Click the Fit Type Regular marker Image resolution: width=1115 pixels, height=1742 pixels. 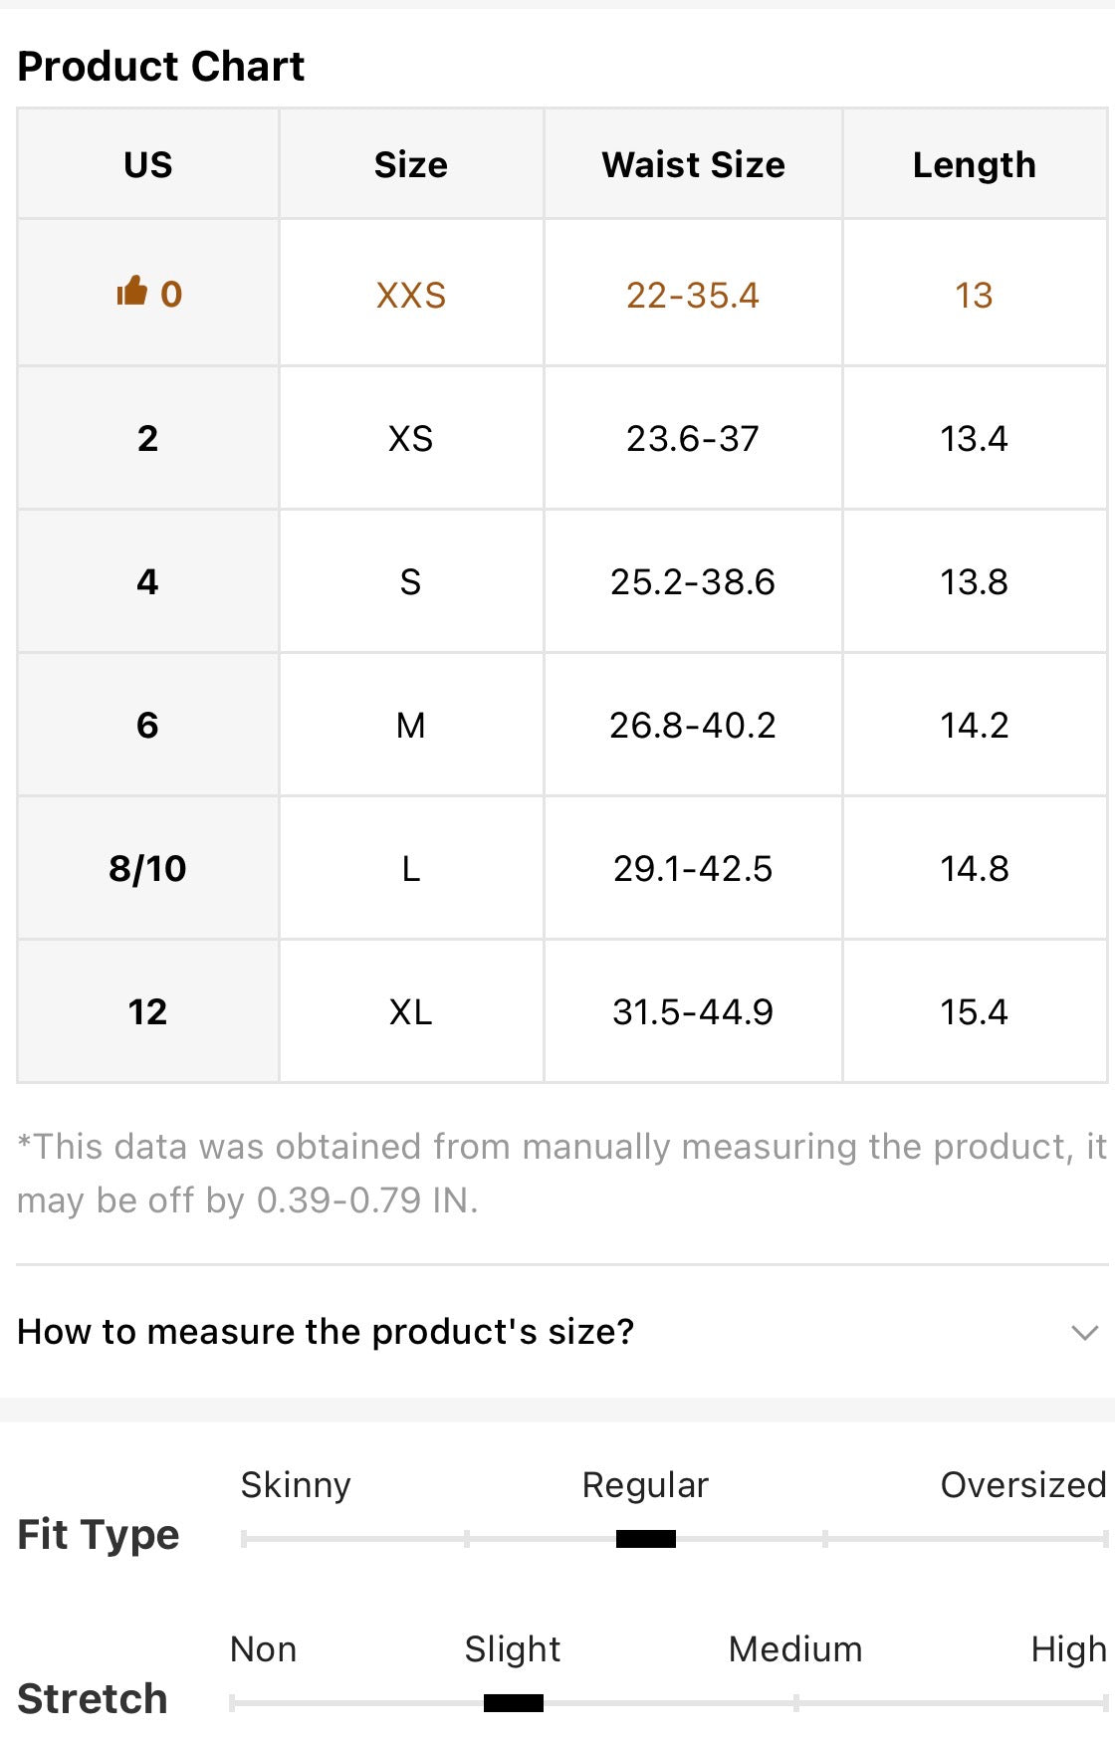coord(645,1539)
